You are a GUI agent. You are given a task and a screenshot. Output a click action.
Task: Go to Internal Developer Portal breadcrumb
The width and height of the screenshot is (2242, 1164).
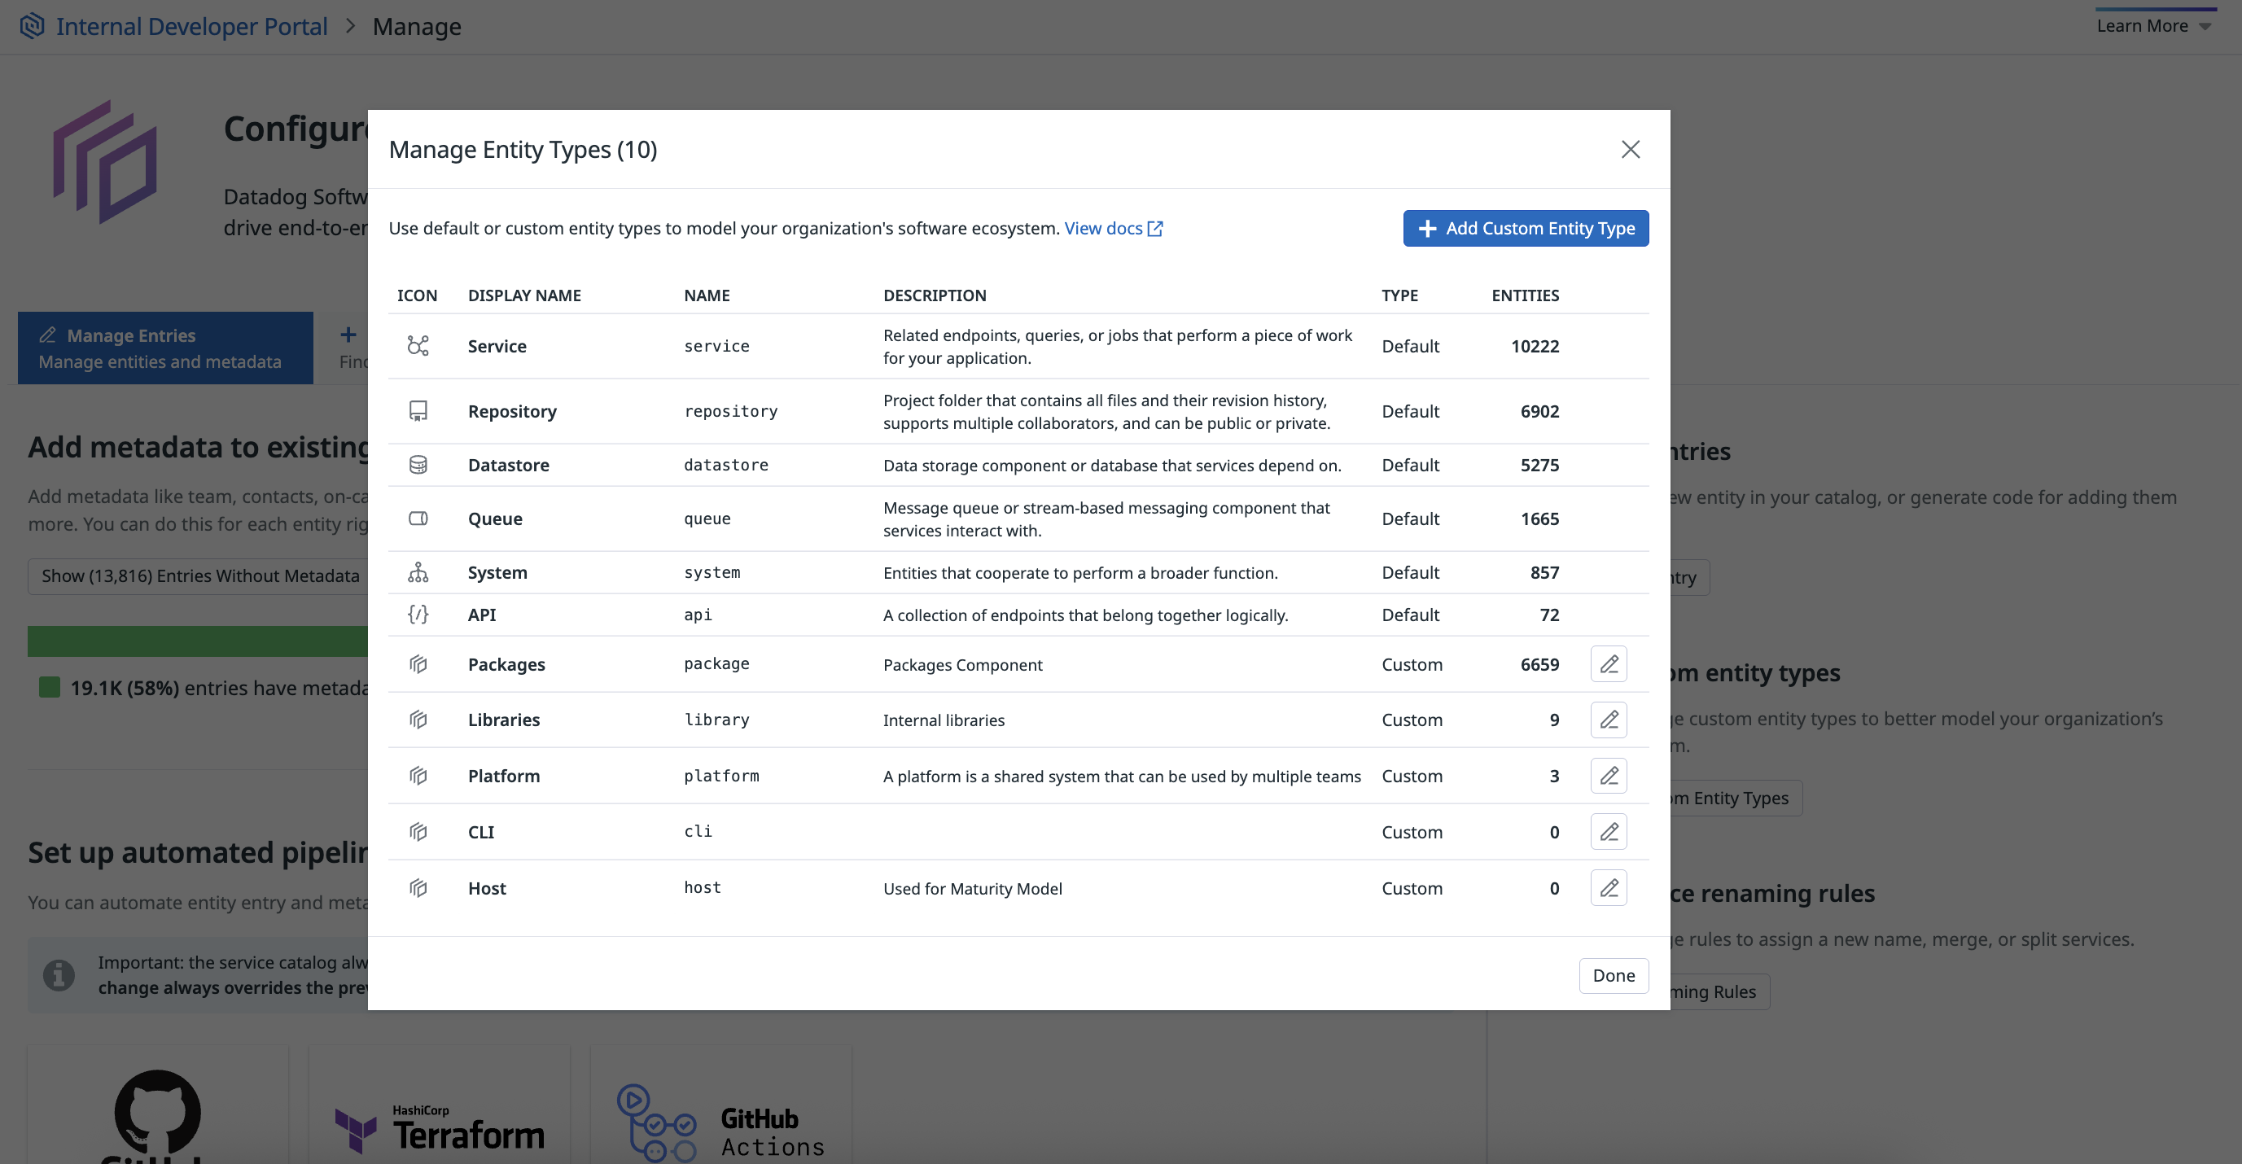191,26
